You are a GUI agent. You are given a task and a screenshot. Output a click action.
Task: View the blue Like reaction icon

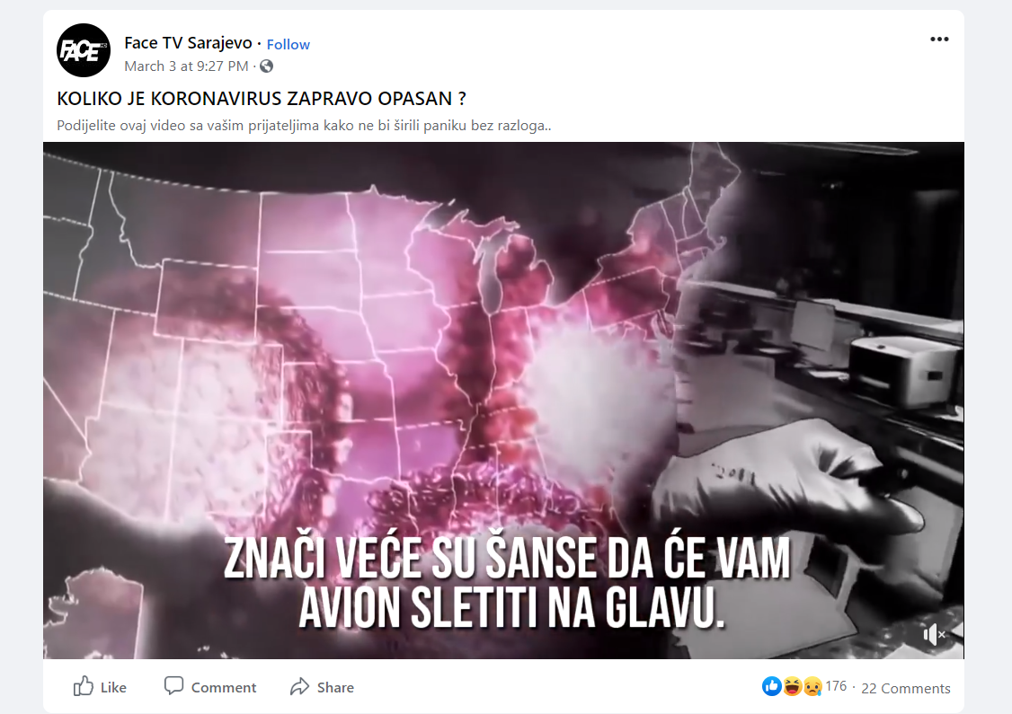[x=772, y=687]
